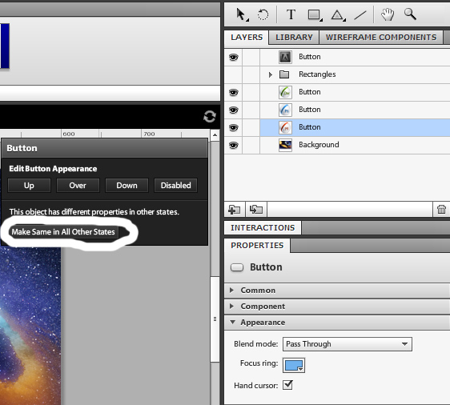The image size is (450, 405).
Task: Click the Rectangles folder icon
Action: tap(284, 74)
